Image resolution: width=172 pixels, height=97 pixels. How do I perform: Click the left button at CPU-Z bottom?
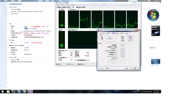(127, 68)
